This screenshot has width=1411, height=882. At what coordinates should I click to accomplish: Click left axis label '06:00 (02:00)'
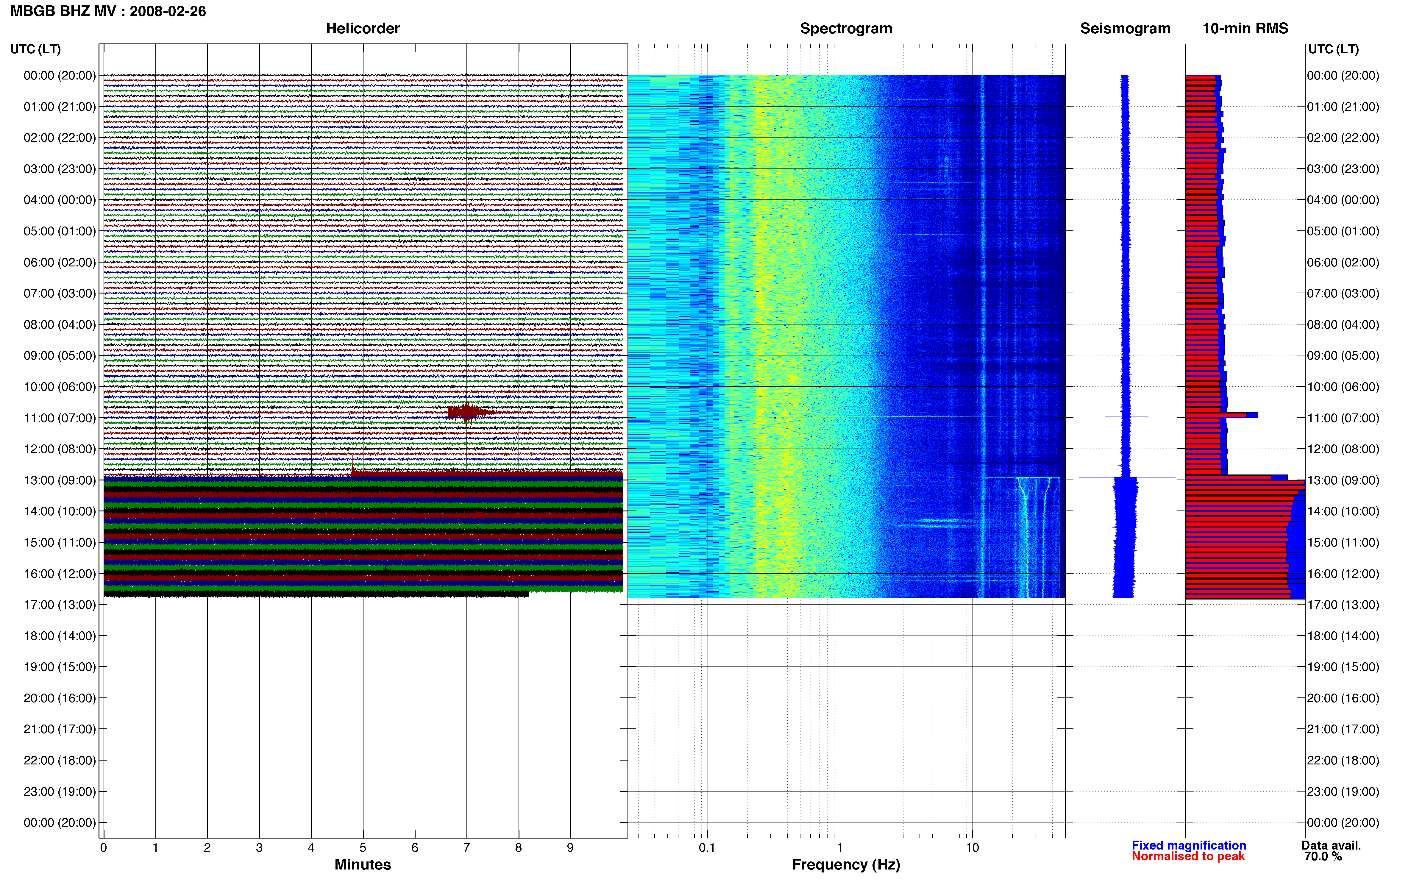[x=60, y=262]
